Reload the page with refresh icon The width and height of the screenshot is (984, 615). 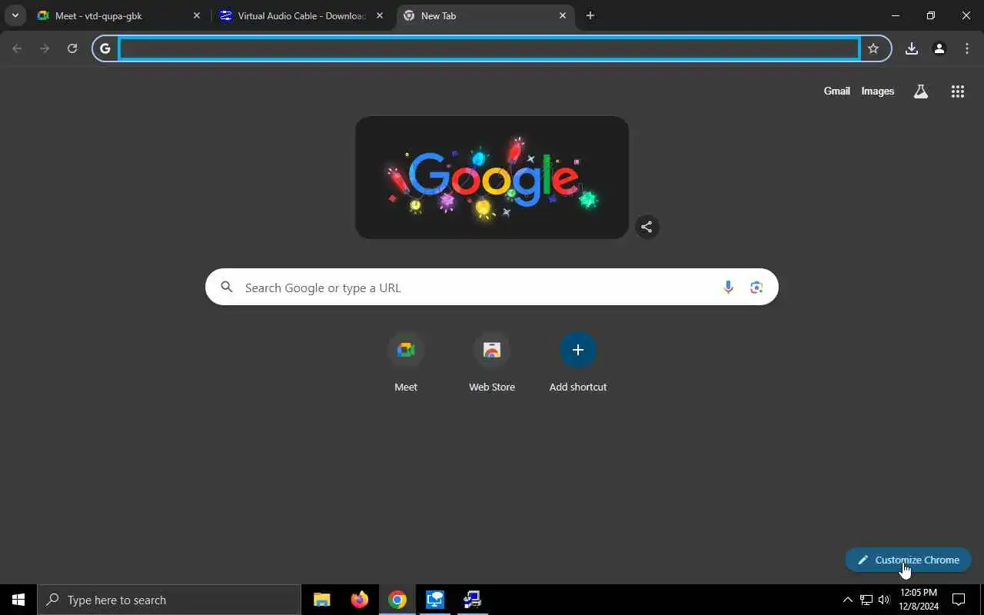tap(72, 48)
